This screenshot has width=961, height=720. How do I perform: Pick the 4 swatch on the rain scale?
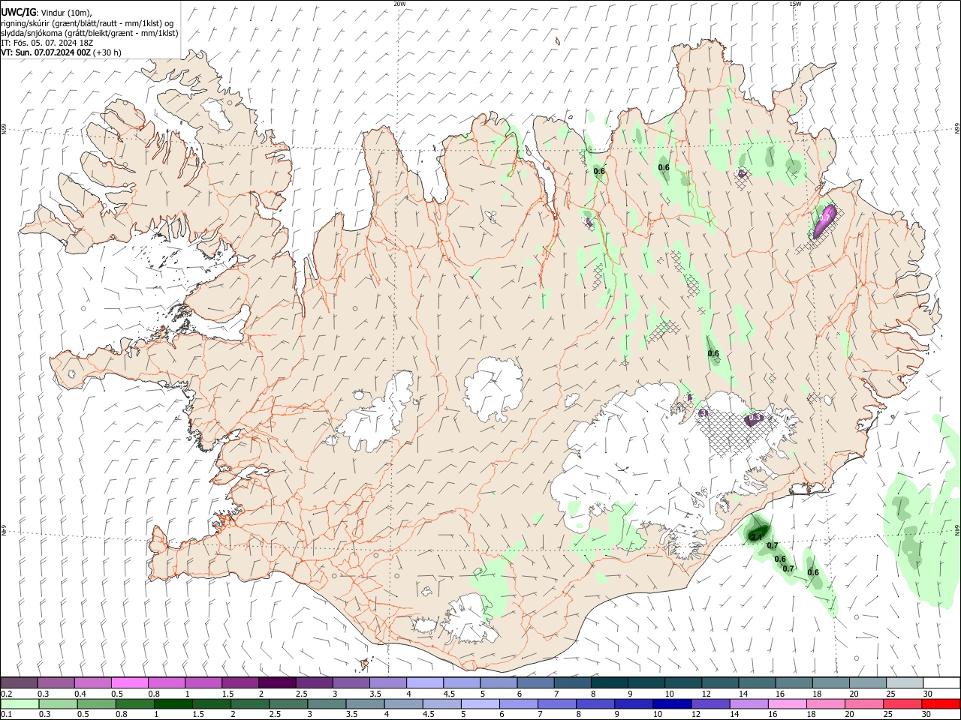coord(404,703)
